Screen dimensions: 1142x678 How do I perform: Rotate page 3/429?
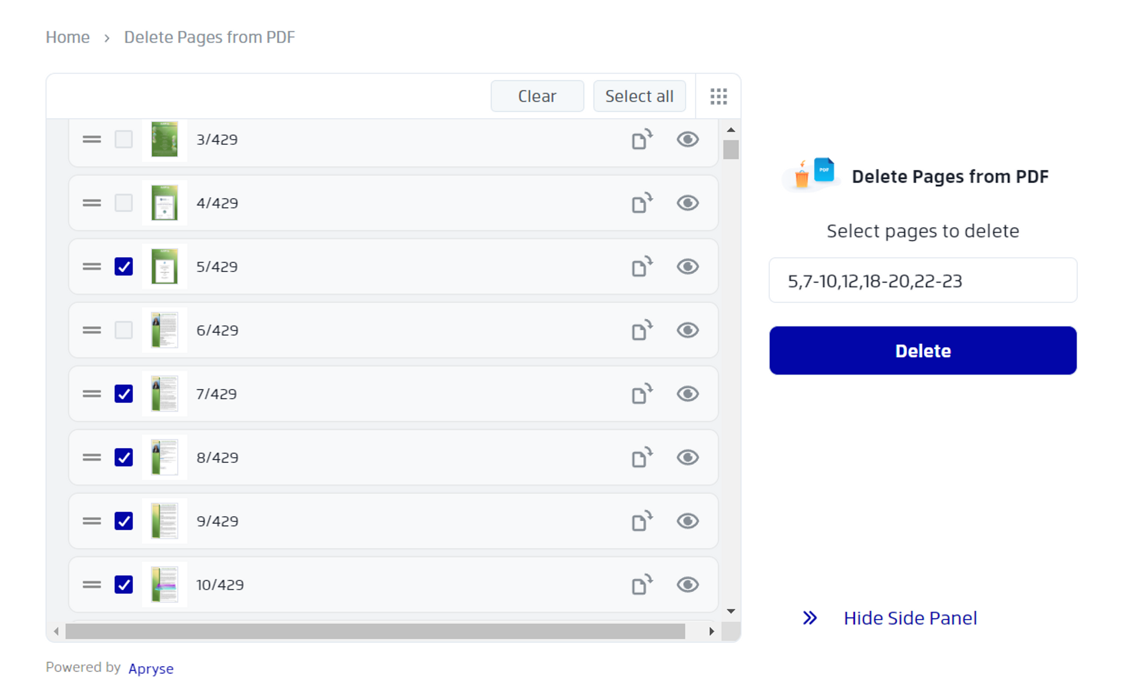coord(641,139)
